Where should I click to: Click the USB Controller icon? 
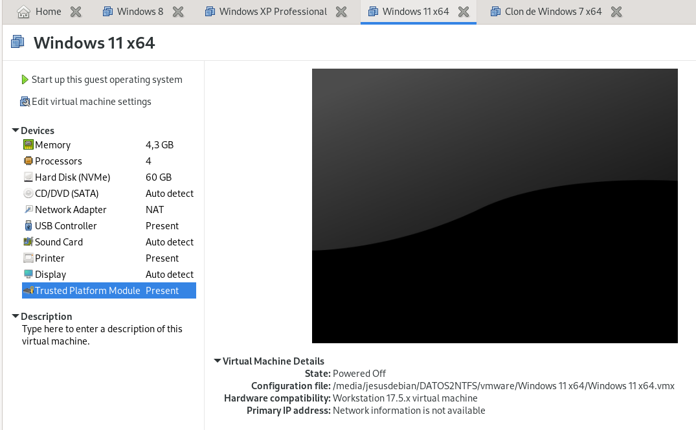28,225
